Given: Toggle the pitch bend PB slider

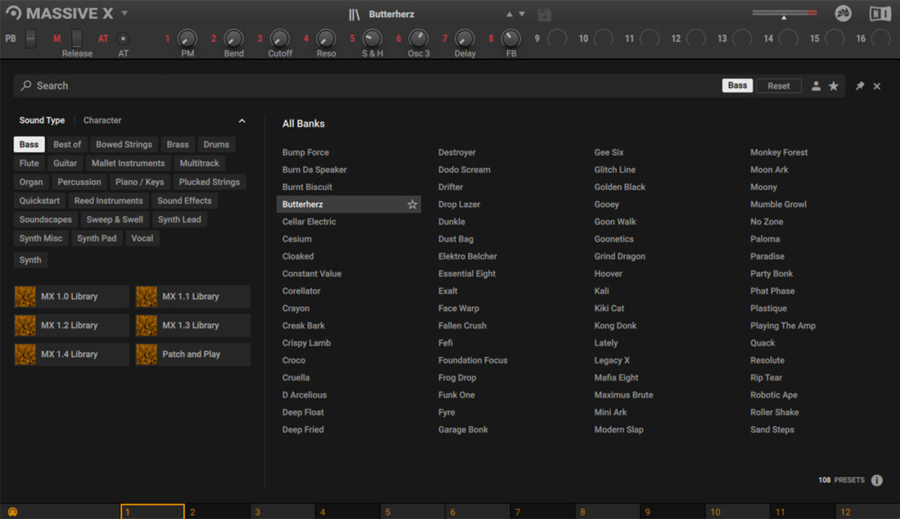Looking at the screenshot, I should pos(31,38).
